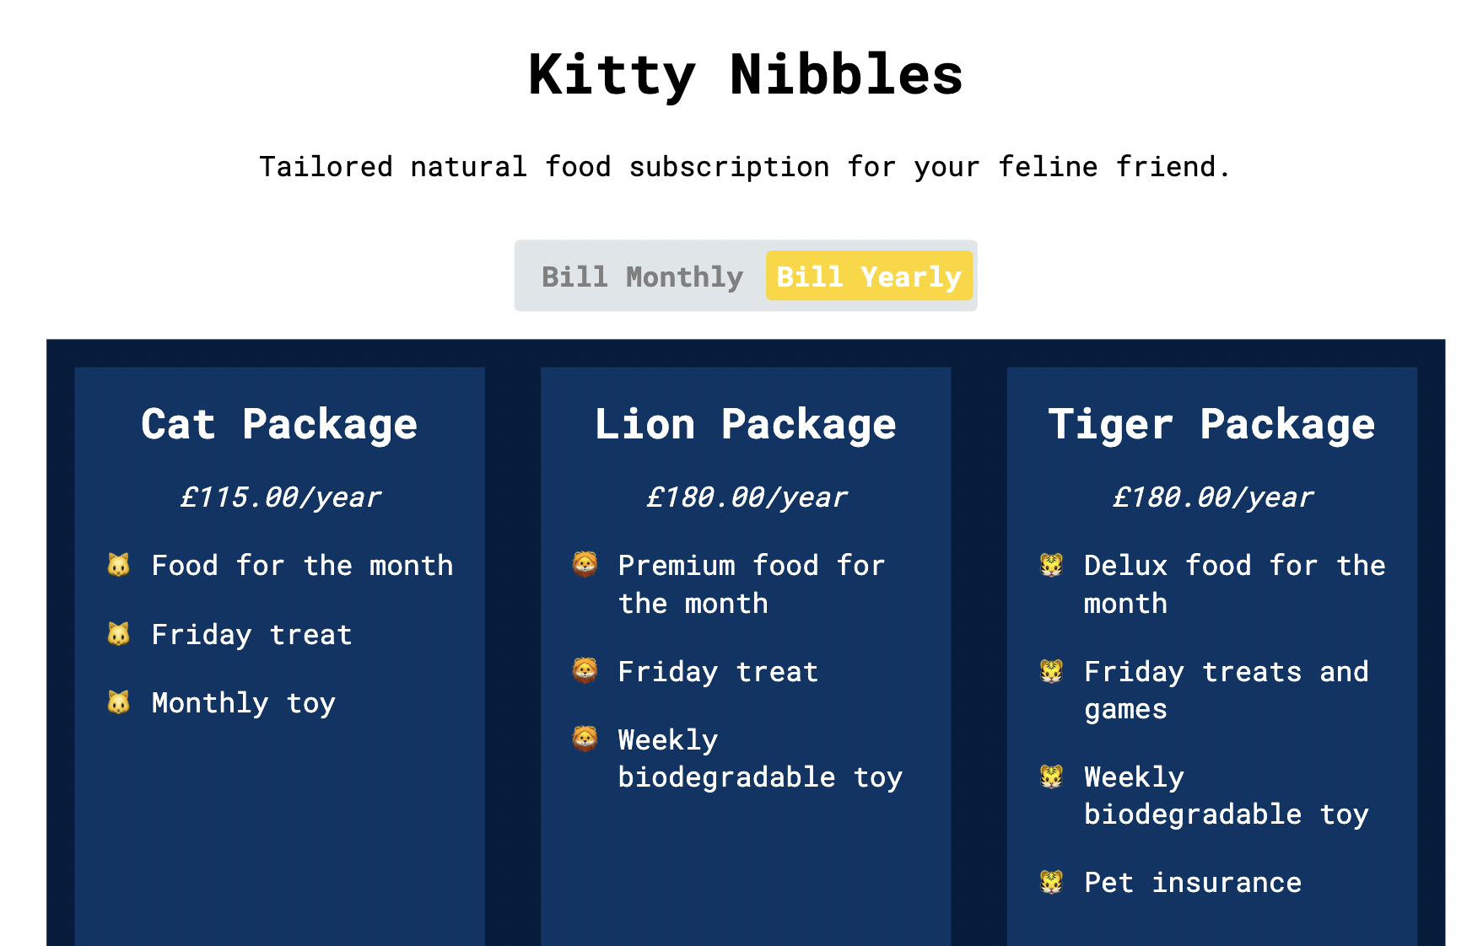The height and width of the screenshot is (946, 1483).
Task: Click the Lion Package heading
Action: tap(746, 424)
